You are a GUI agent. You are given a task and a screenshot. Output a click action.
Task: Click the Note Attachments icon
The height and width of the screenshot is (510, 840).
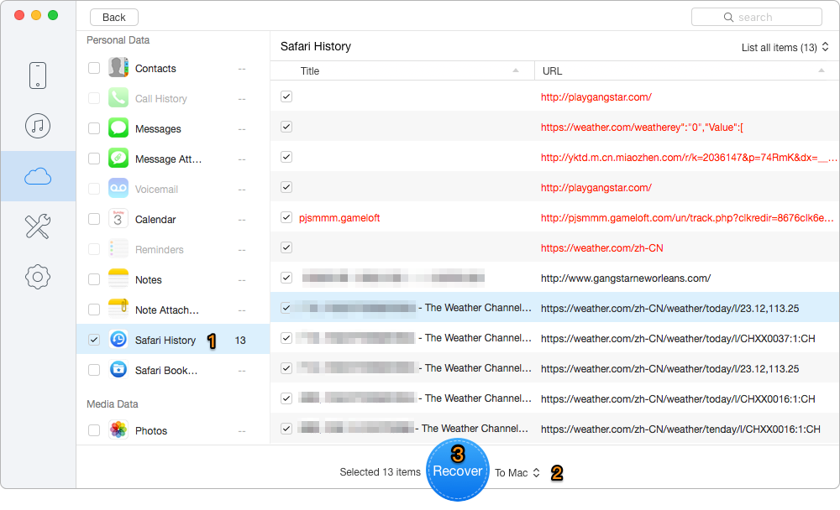[x=118, y=310]
